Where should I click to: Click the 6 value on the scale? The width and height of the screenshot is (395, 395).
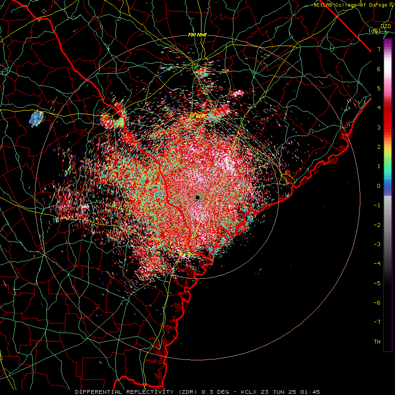[x=379, y=69]
